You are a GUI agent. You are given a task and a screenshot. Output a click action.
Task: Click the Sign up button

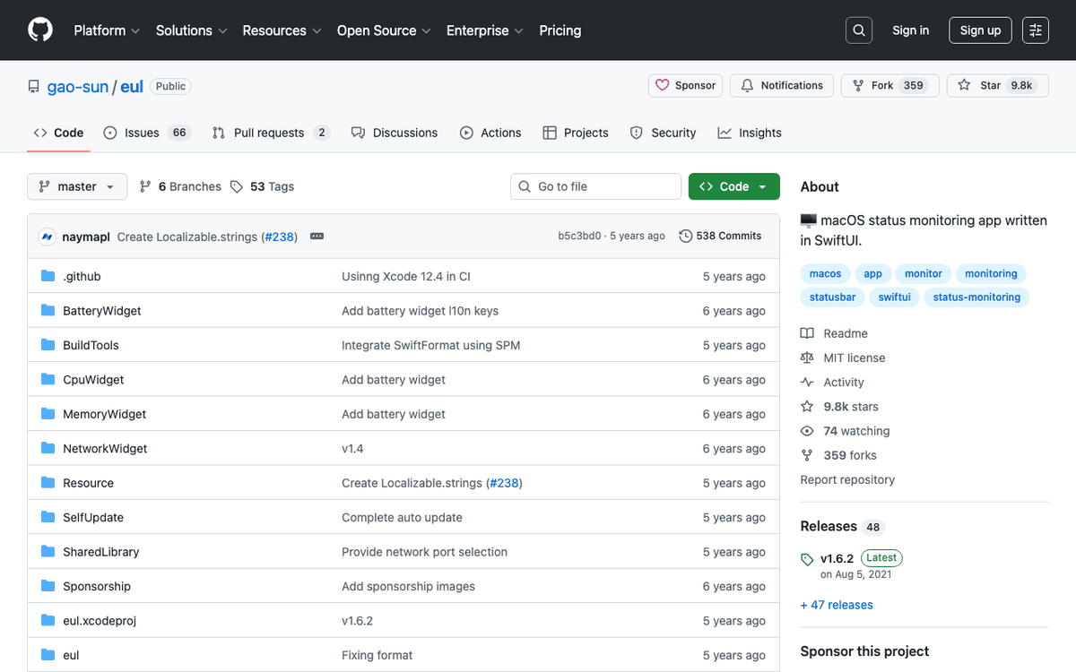coord(980,30)
